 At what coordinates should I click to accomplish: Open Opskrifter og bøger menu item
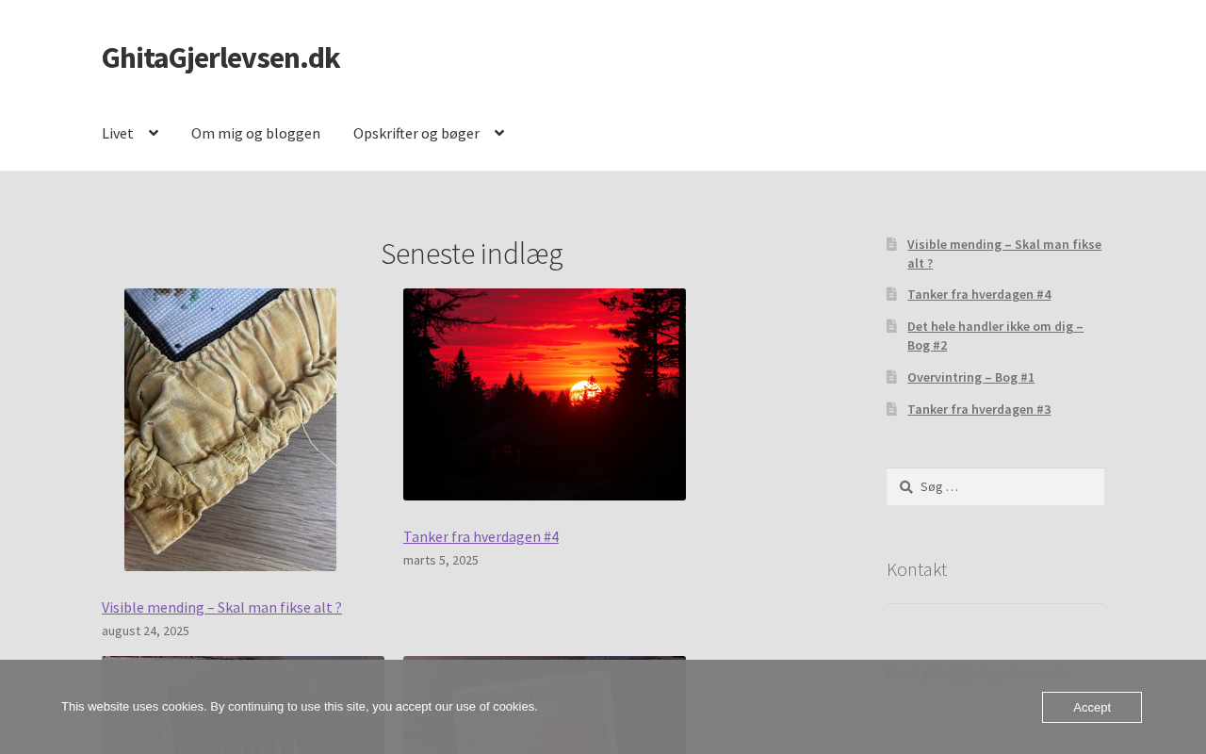tap(416, 133)
